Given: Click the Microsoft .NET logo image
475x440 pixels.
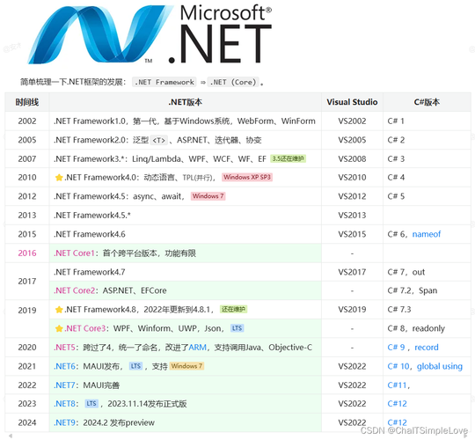Looking at the screenshot, I should [150, 33].
